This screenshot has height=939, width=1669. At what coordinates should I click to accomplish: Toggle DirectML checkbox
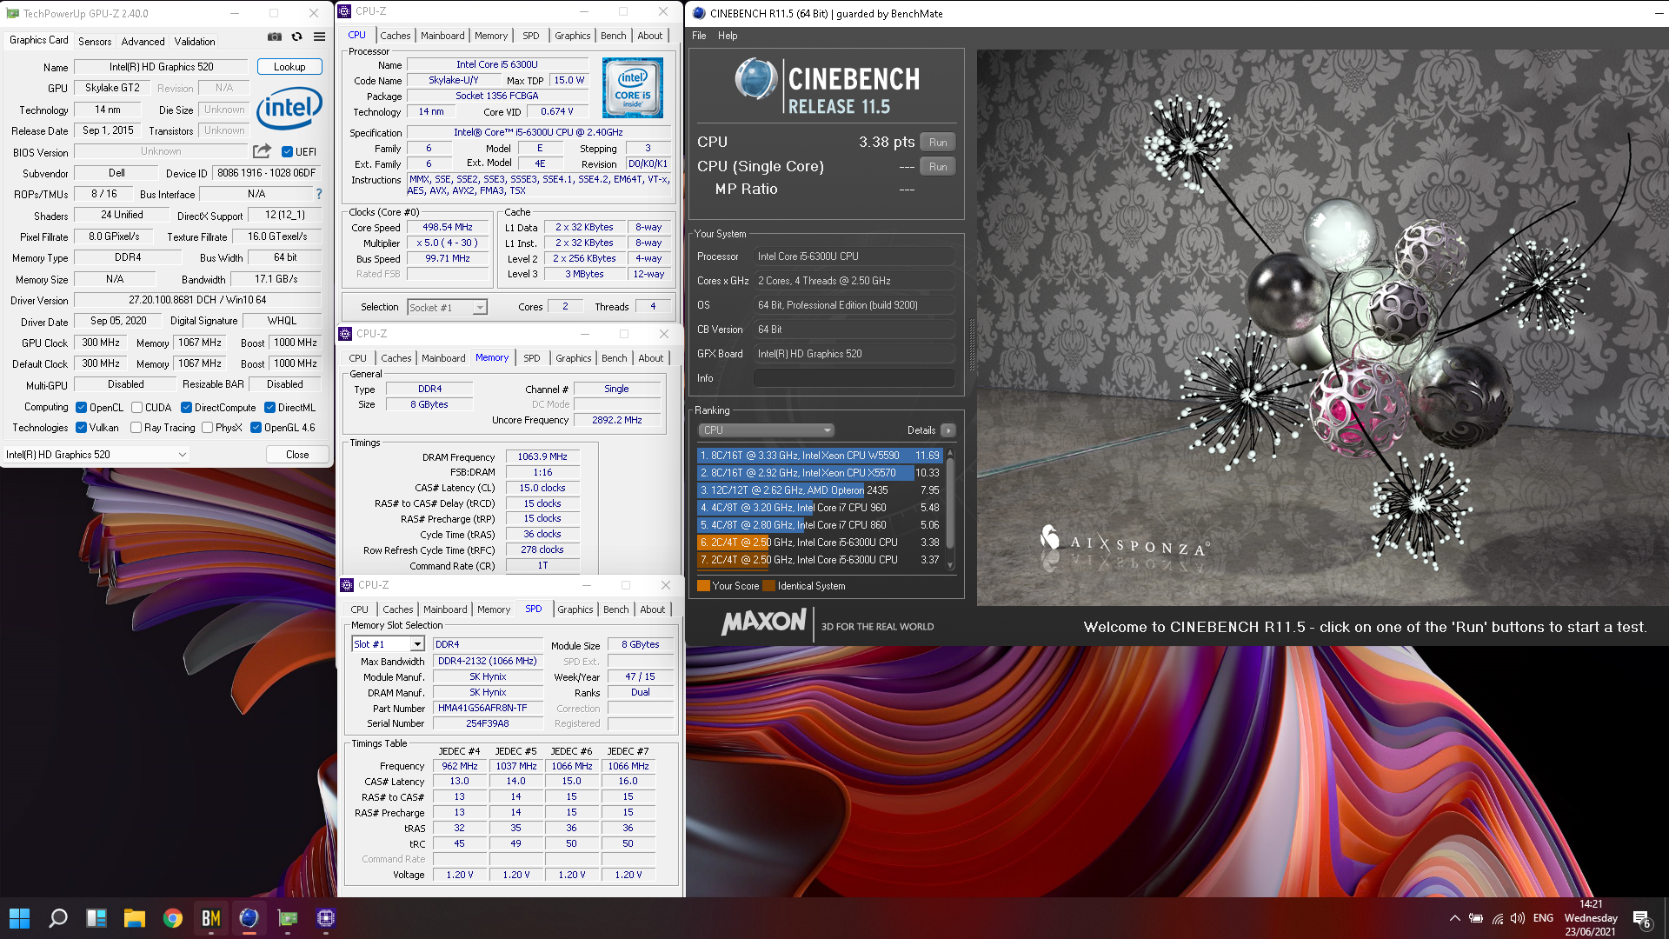pyautogui.click(x=270, y=408)
